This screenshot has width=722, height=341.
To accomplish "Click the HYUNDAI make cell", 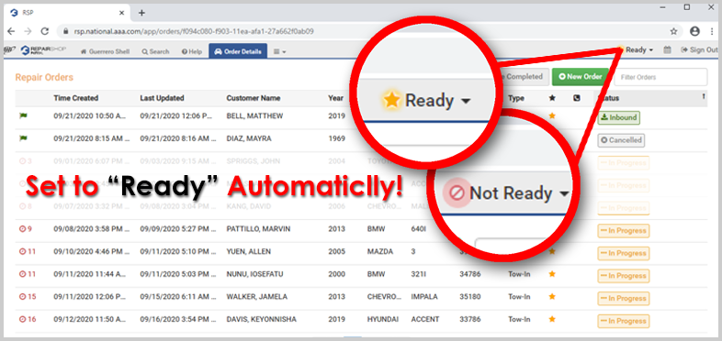I will pos(382,319).
